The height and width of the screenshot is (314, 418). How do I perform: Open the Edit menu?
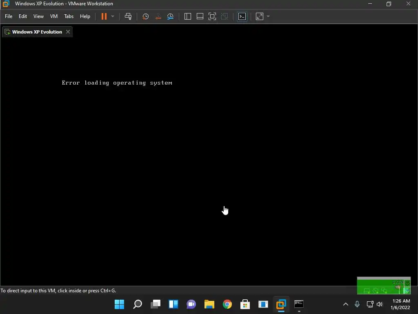point(23,16)
